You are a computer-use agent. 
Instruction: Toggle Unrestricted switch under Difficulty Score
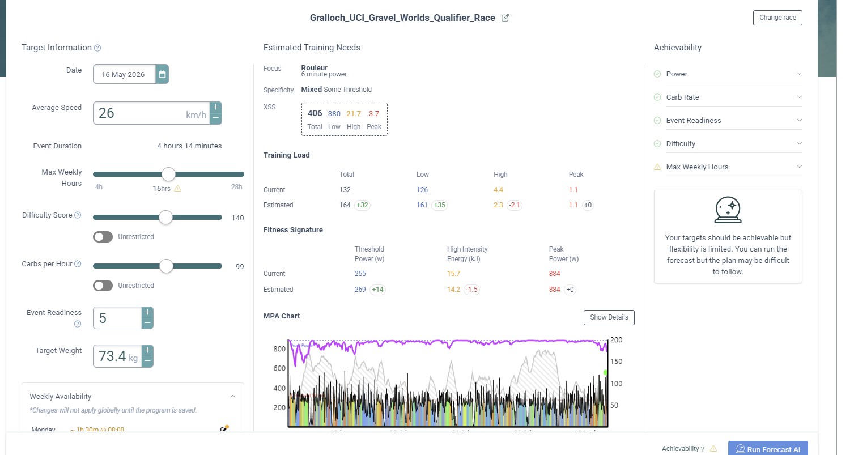103,237
